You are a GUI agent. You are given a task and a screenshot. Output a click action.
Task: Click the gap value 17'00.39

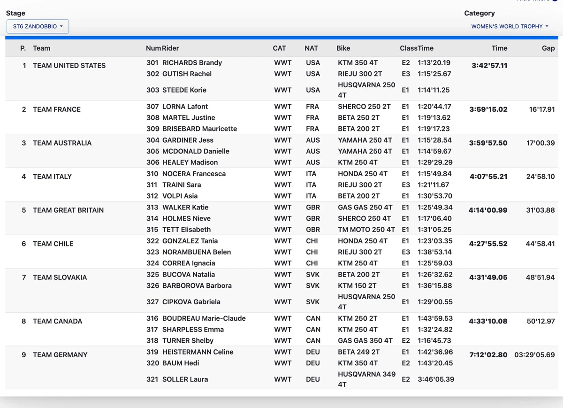540,143
